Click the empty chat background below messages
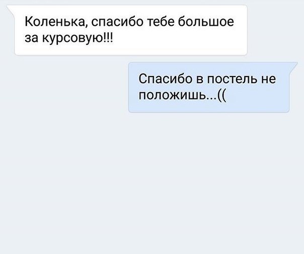Image resolution: width=304 pixels, height=254 pixels. click(x=152, y=182)
